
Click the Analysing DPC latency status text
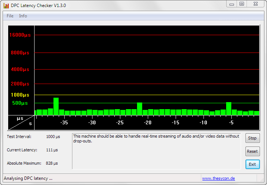pos(28,178)
